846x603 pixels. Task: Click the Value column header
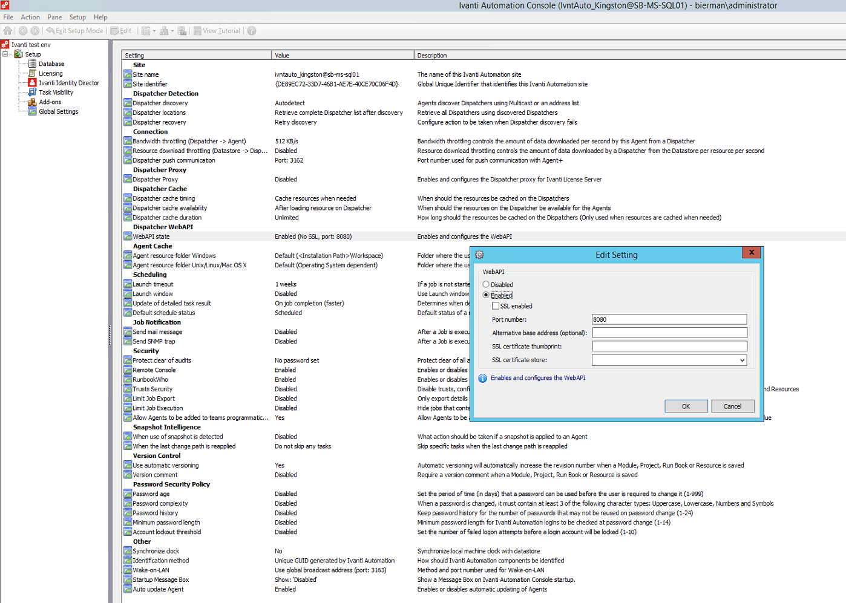coord(343,55)
